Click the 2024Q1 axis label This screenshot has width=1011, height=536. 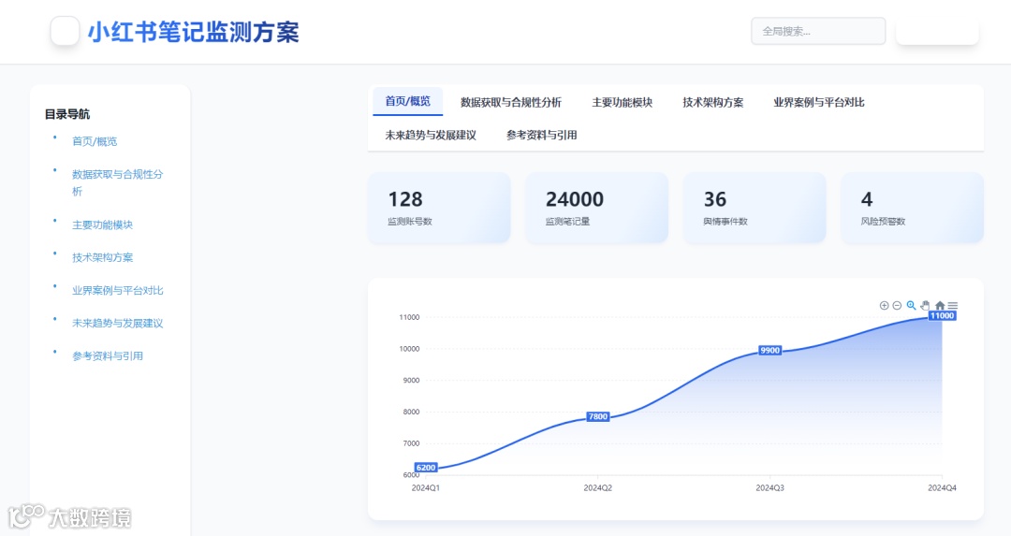(426, 488)
